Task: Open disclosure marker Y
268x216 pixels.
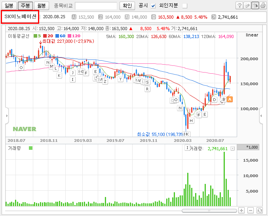Action: (120, 79)
